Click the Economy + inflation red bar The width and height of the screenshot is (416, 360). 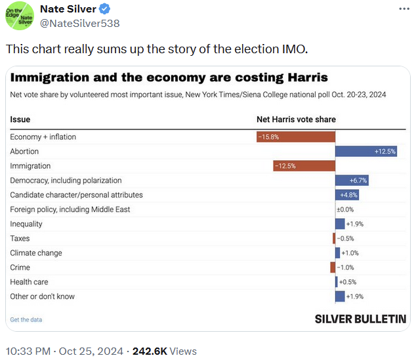coord(296,137)
